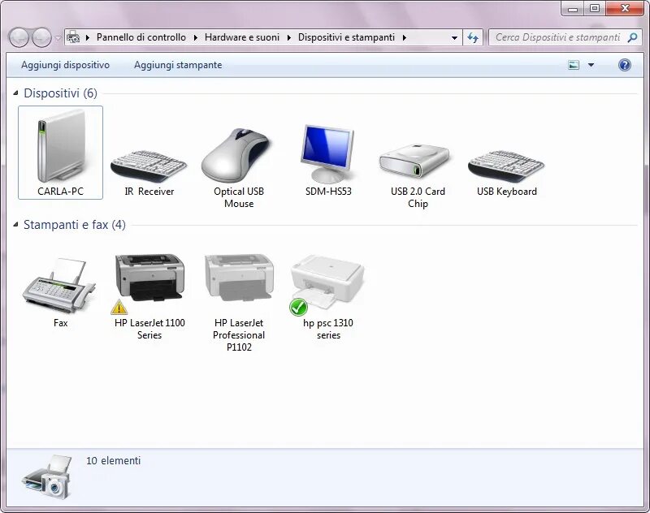Click the refresh button beside the address bar

473,37
